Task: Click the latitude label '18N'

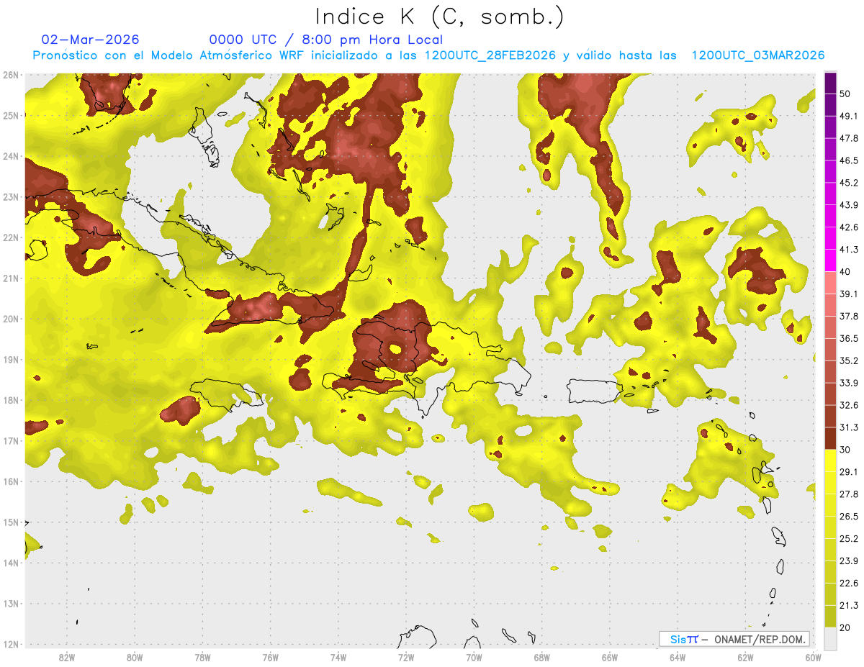Action: coord(11,400)
